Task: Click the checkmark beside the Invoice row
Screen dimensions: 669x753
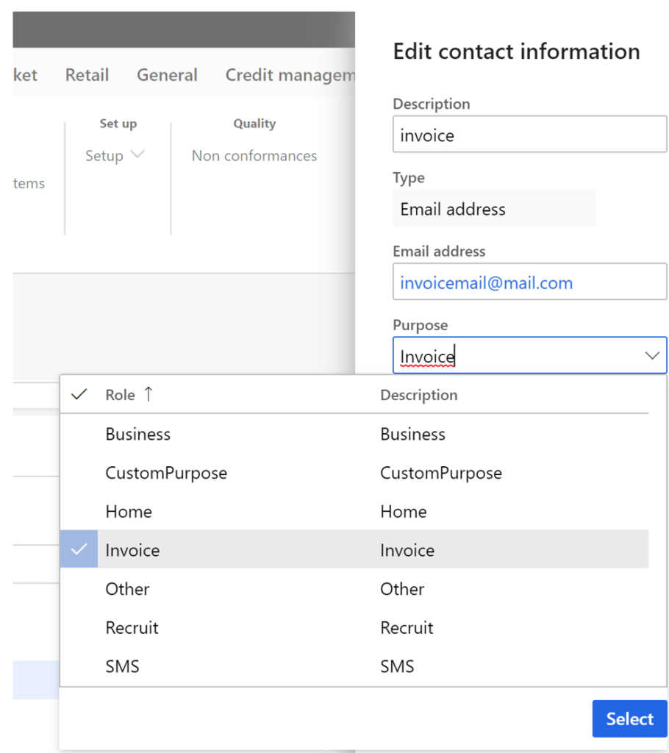Action: [79, 549]
